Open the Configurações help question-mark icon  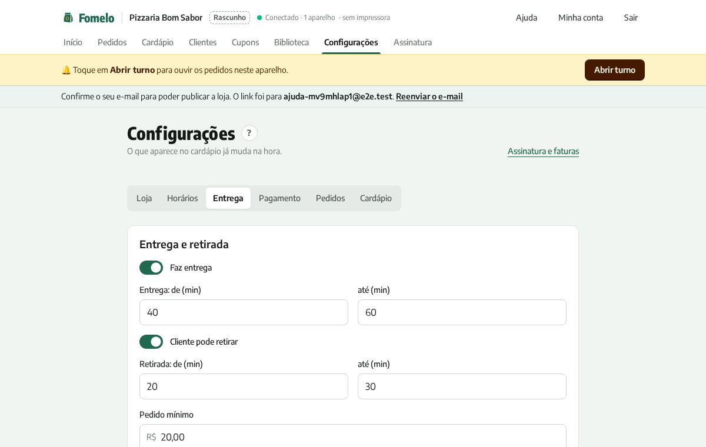coord(249,133)
